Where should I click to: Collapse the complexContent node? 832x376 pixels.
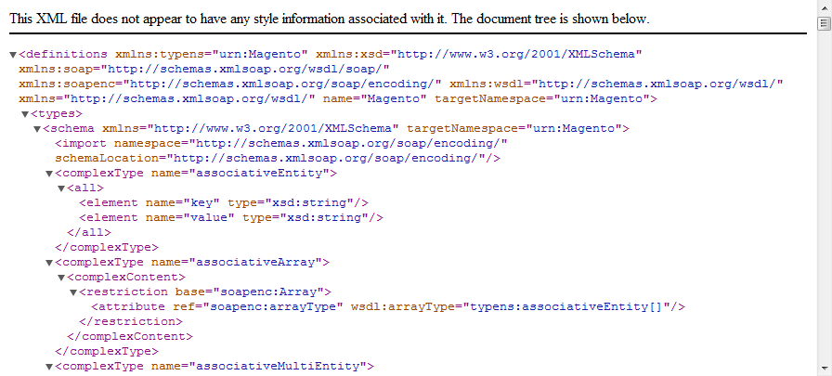coord(61,278)
